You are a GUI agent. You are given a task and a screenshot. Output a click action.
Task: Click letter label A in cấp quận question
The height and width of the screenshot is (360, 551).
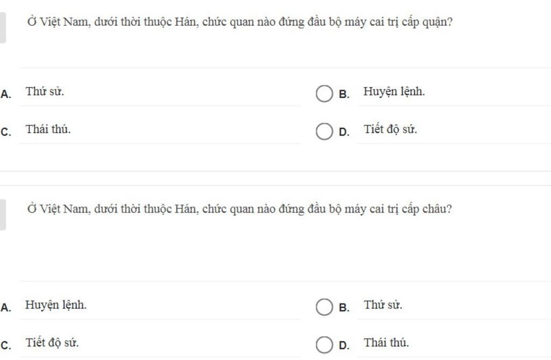click(5, 94)
